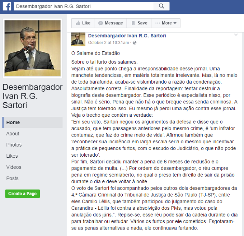Click the Facebook logo icon
This screenshot has width=244, height=236.
7,6
